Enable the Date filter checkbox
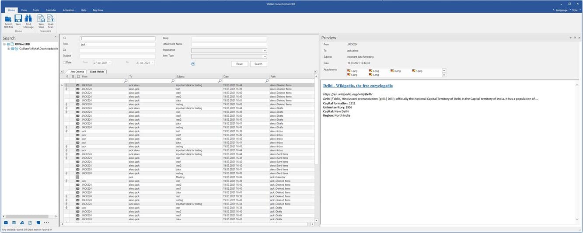 coord(64,63)
